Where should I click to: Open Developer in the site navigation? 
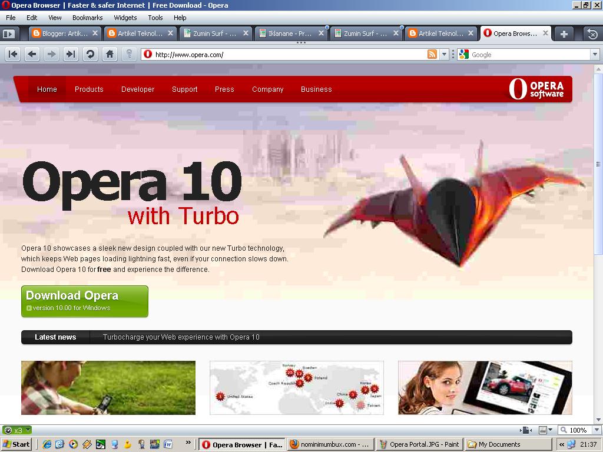pyautogui.click(x=138, y=89)
